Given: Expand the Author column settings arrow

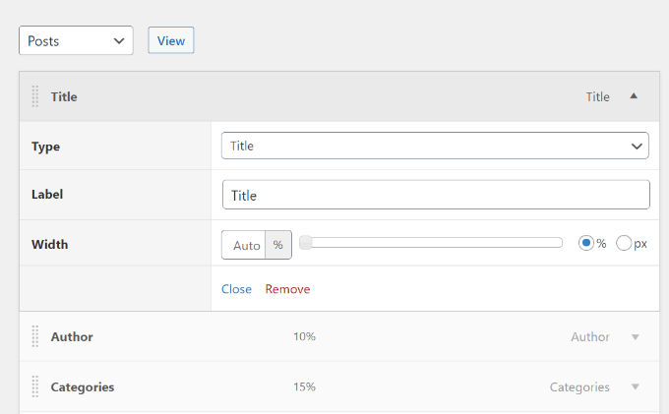Looking at the screenshot, I should (x=635, y=337).
